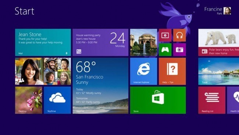This screenshot has height=135, width=239.
Task: Click Francine Park user account name
Action: coord(213,11)
